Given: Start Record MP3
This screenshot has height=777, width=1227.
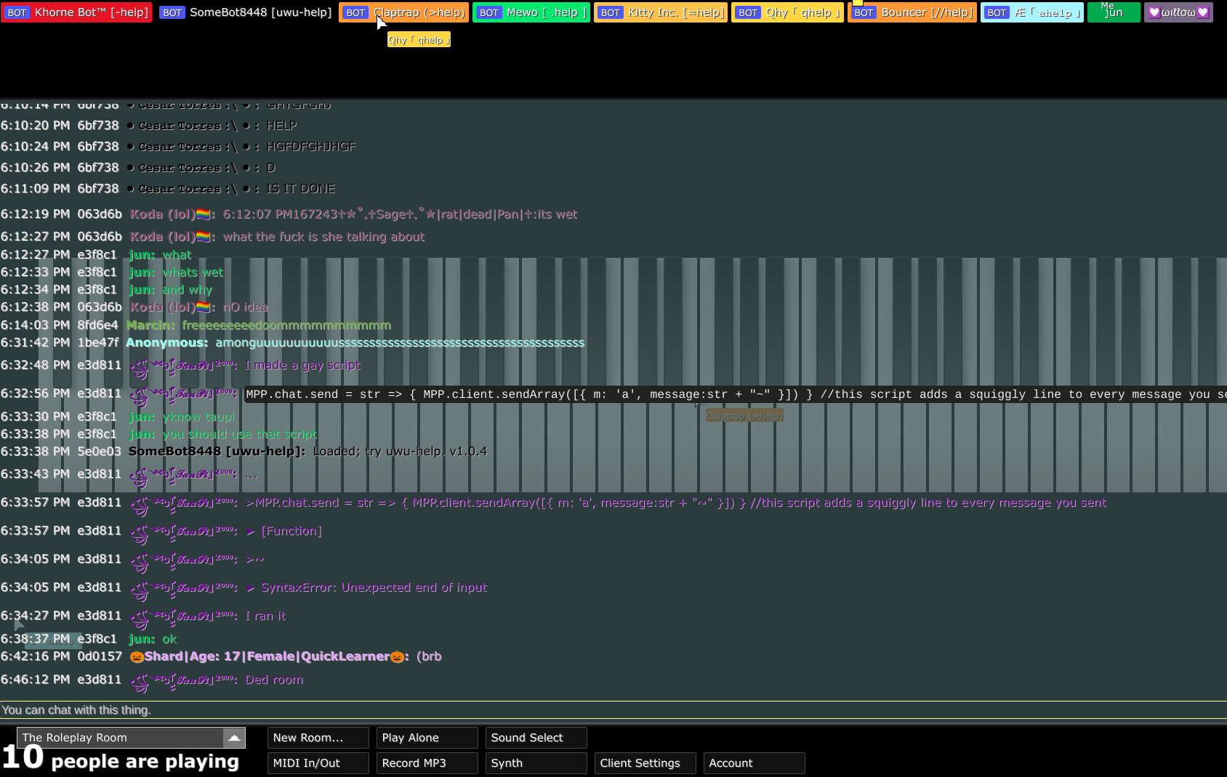Looking at the screenshot, I should click(427, 763).
